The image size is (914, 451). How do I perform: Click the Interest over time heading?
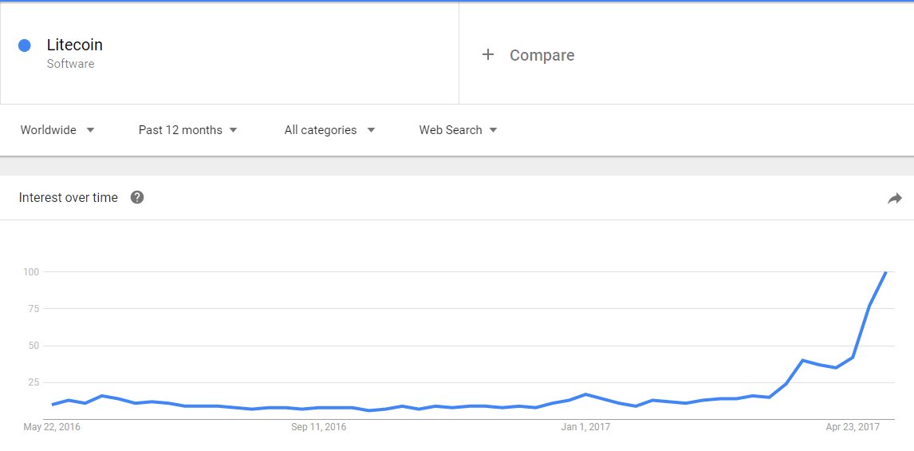point(69,198)
